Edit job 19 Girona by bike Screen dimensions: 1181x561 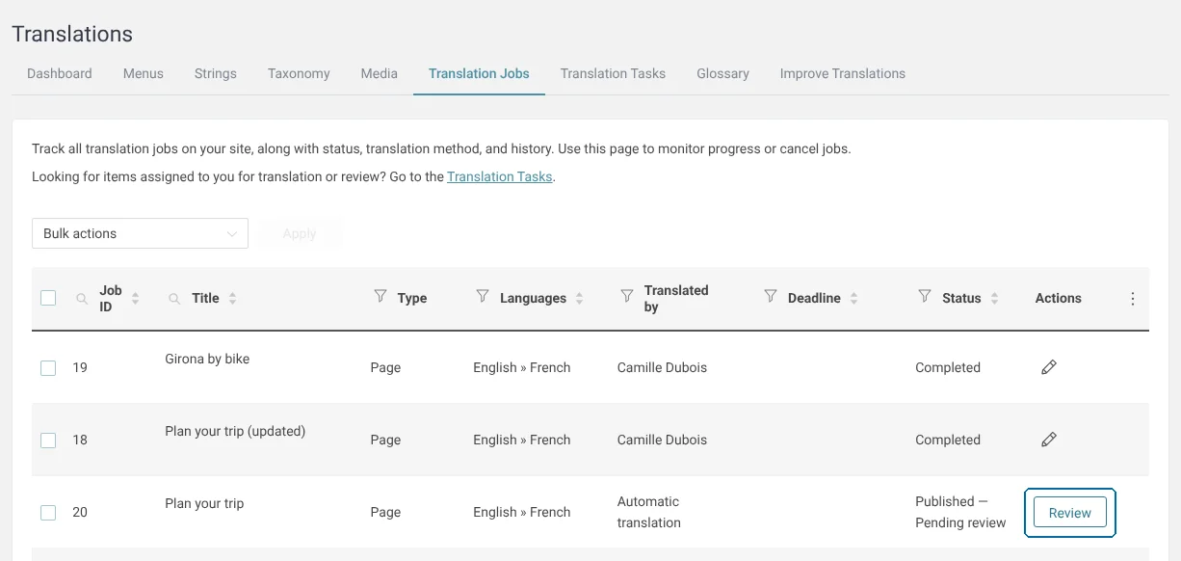click(x=1049, y=367)
